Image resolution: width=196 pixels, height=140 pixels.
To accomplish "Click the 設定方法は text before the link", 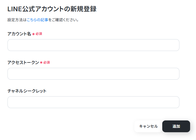I will tap(17, 20).
